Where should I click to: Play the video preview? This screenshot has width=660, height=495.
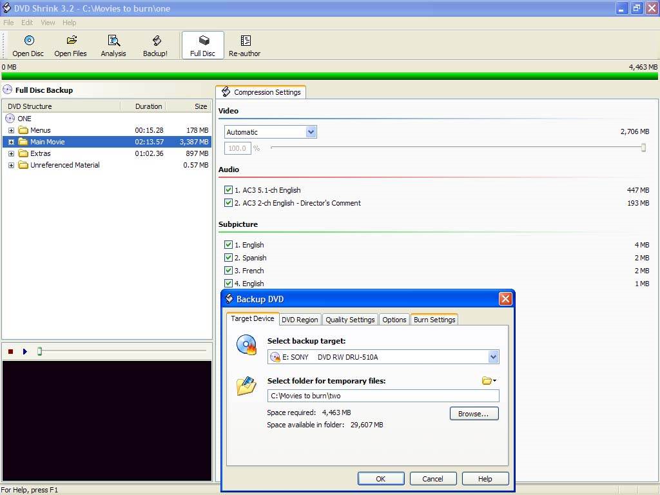click(x=25, y=351)
